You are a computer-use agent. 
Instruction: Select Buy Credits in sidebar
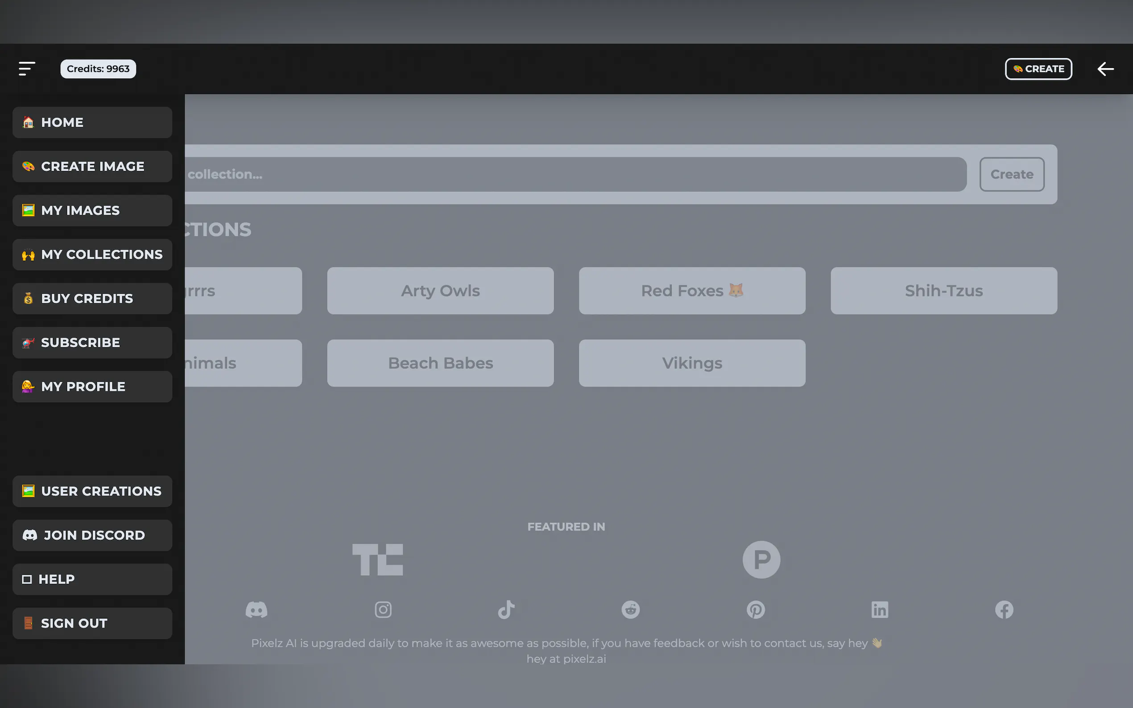click(92, 298)
